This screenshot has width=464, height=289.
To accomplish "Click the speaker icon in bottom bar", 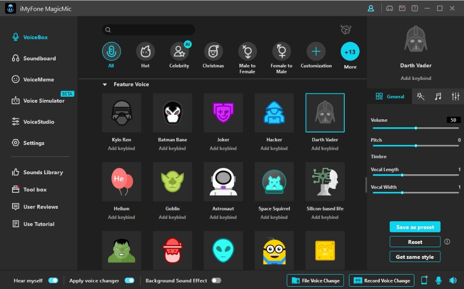I will 453,280.
